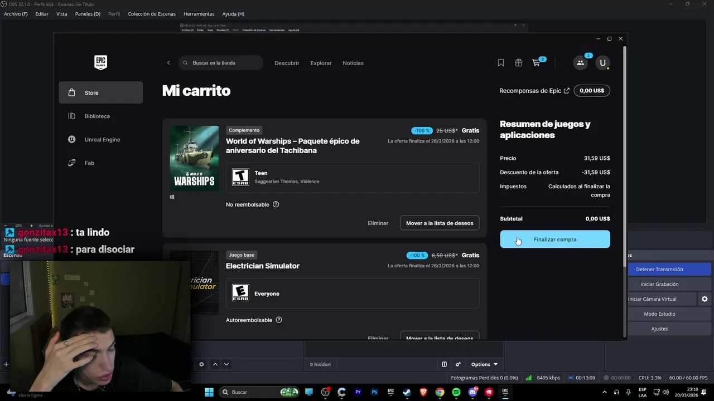Open the Explorar store tab
Image resolution: width=714 pixels, height=401 pixels.
pos(321,63)
